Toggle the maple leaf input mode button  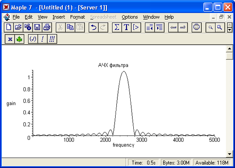[x=19, y=39]
